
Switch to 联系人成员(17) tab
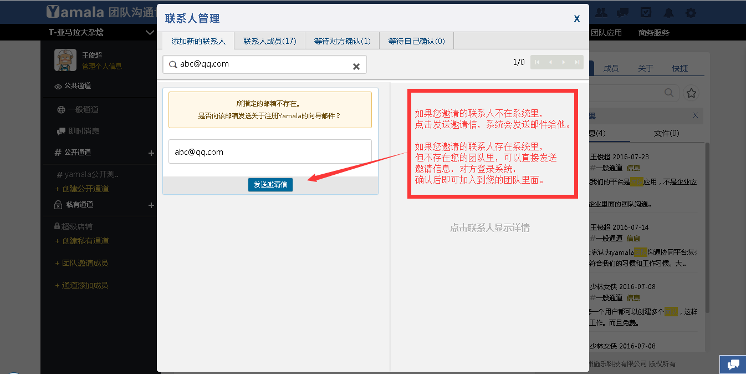click(x=269, y=41)
